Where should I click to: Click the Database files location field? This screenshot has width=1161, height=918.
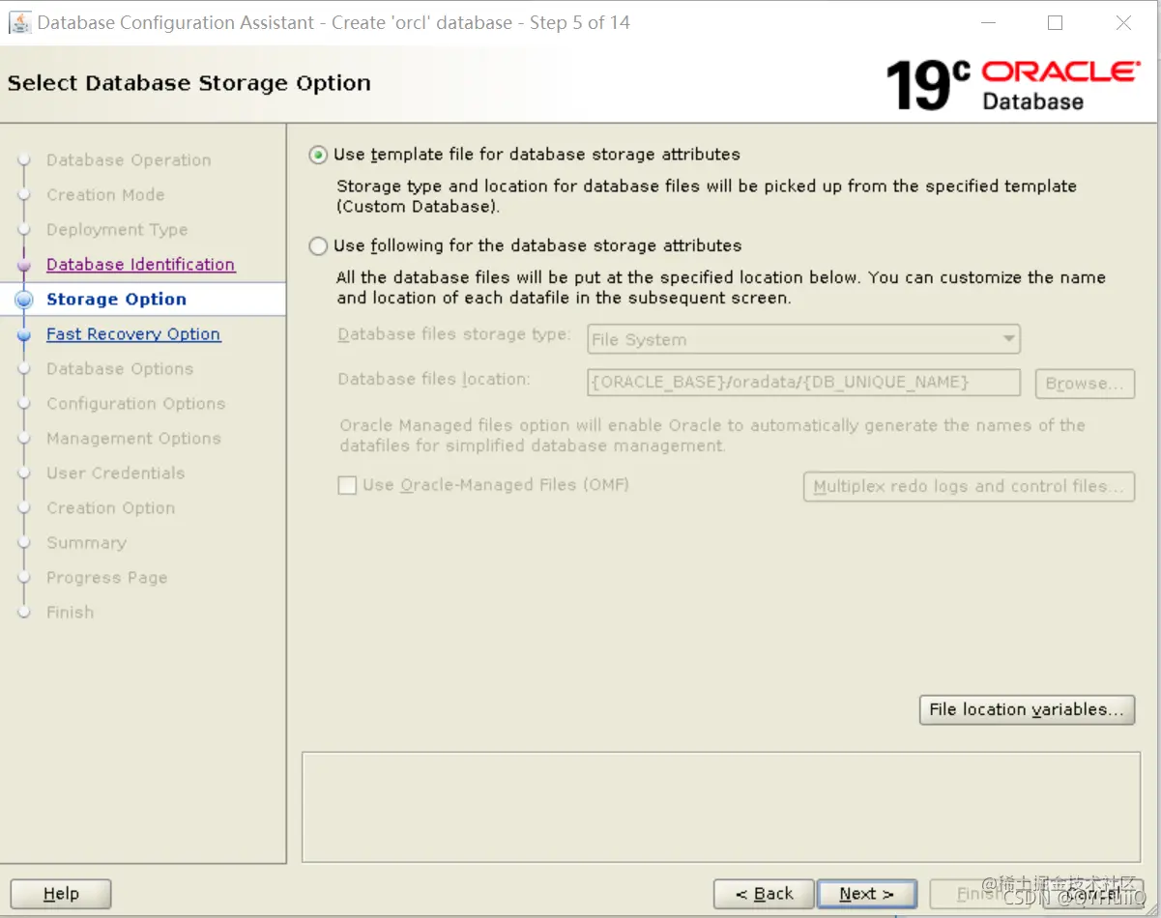coord(804,383)
